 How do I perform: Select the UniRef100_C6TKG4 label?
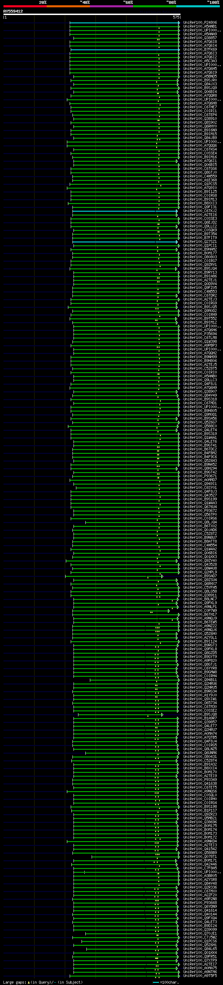[x=200, y=150]
